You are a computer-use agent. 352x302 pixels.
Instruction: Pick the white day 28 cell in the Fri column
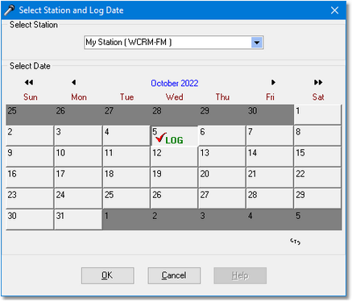point(270,198)
